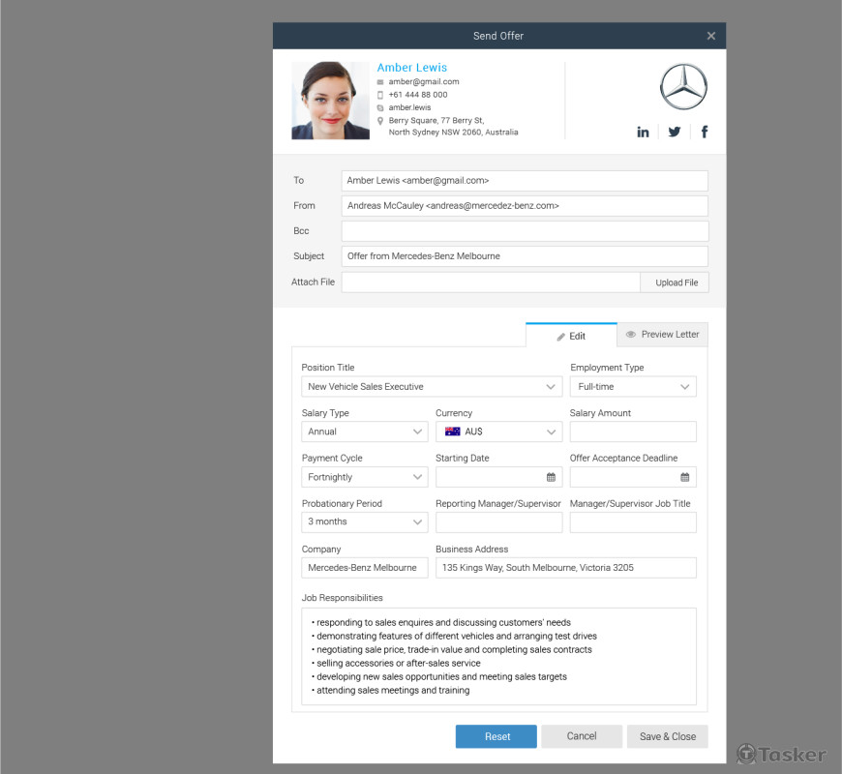The width and height of the screenshot is (842, 774).
Task: Click the Save & Close button
Action: (667, 736)
